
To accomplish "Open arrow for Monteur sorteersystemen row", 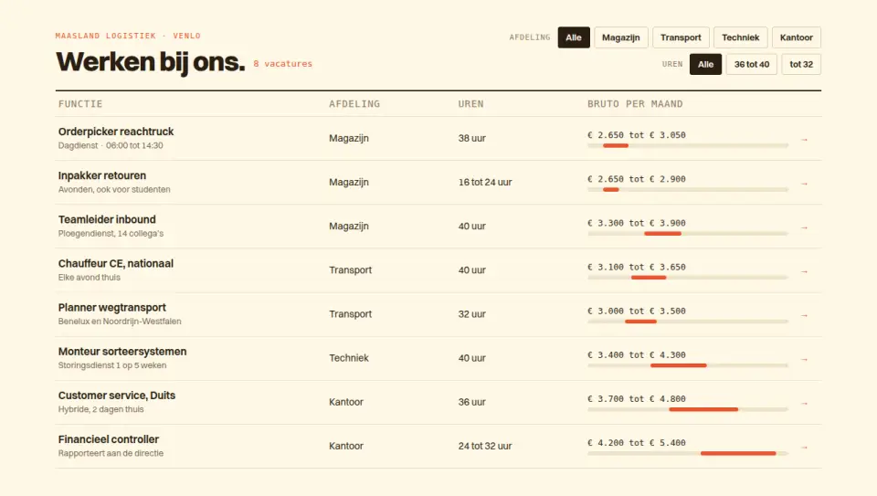I will pyautogui.click(x=804, y=360).
